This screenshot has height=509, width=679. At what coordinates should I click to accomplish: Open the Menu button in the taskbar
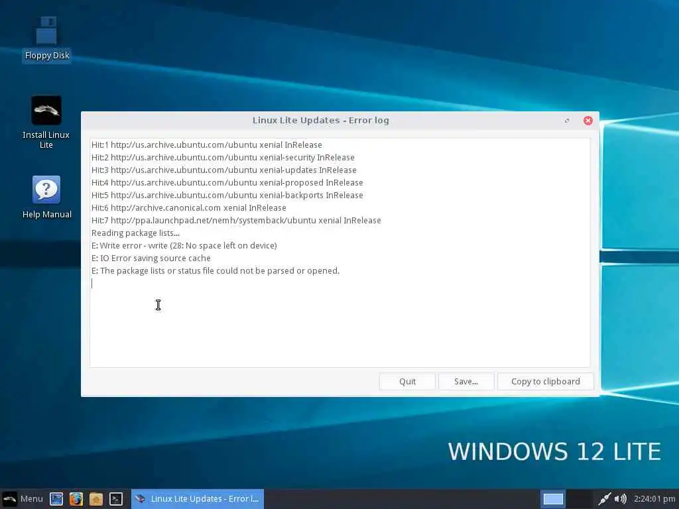23,498
